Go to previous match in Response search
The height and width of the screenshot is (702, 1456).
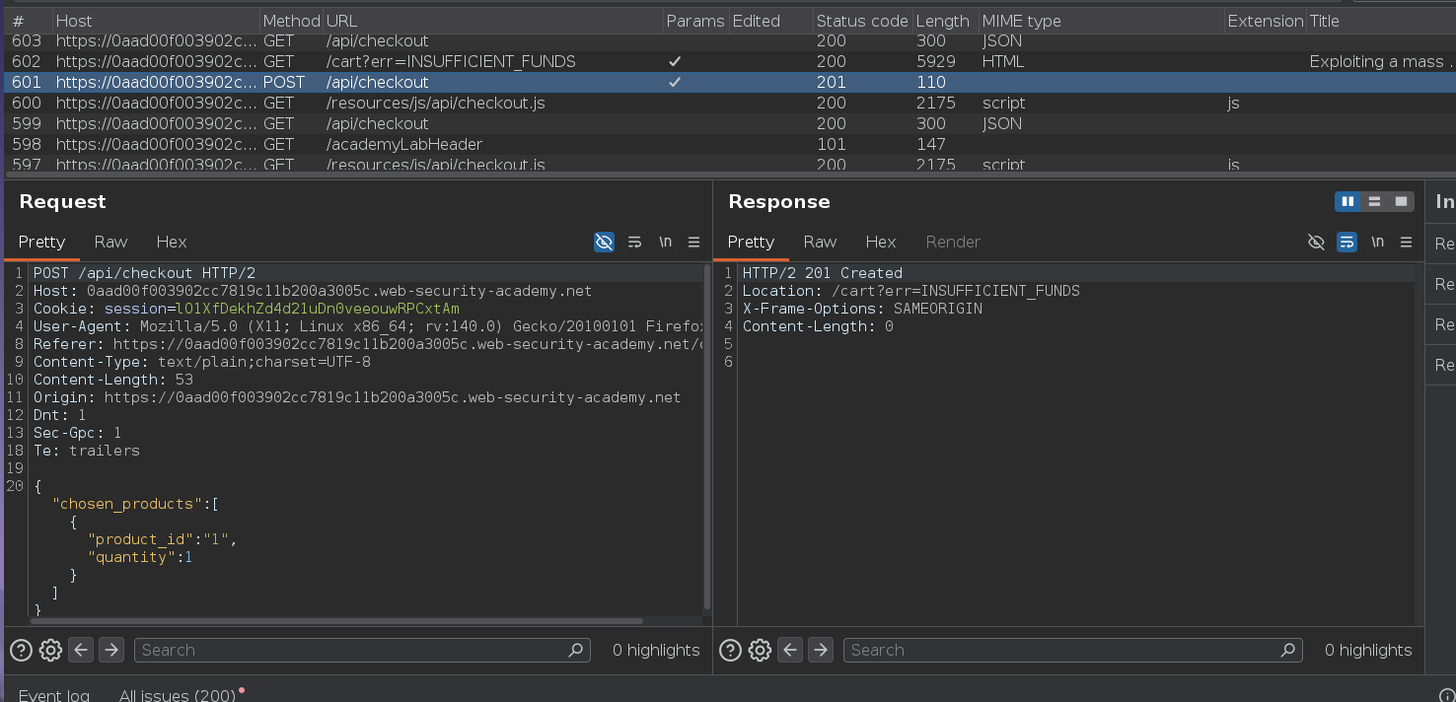click(x=790, y=650)
